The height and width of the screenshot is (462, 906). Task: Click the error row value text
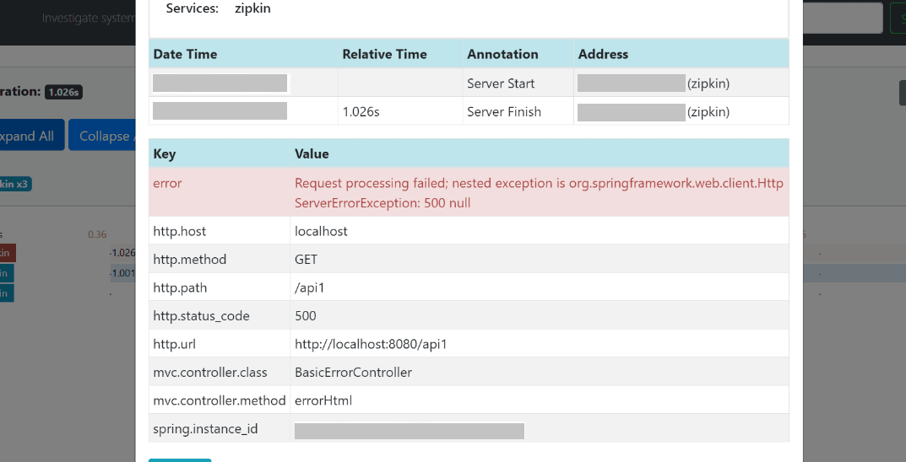(539, 193)
